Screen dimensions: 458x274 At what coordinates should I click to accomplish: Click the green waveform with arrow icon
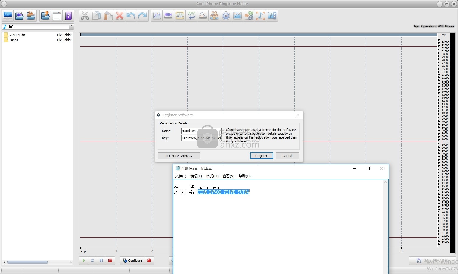coord(191,15)
